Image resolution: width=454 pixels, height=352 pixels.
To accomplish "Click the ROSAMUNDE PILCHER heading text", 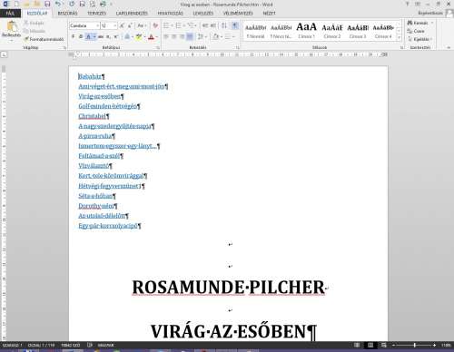I will click(x=229, y=288).
